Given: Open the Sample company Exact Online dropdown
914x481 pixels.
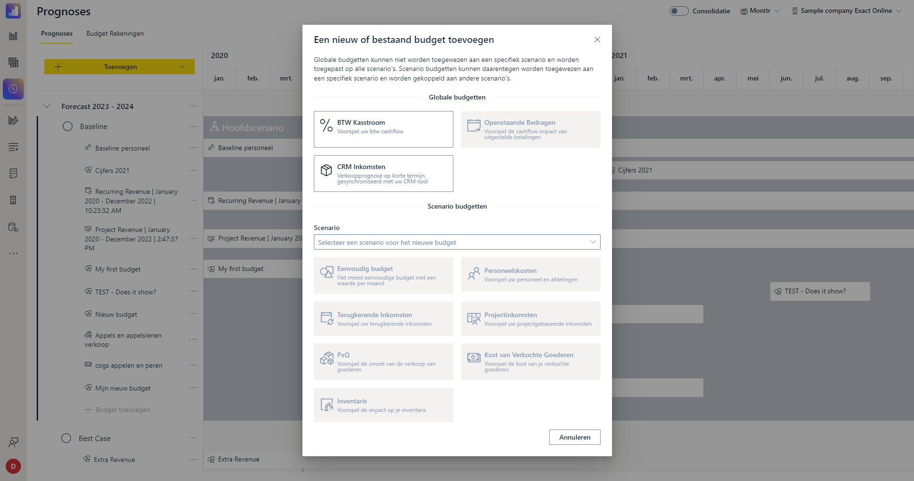Looking at the screenshot, I should [x=846, y=11].
